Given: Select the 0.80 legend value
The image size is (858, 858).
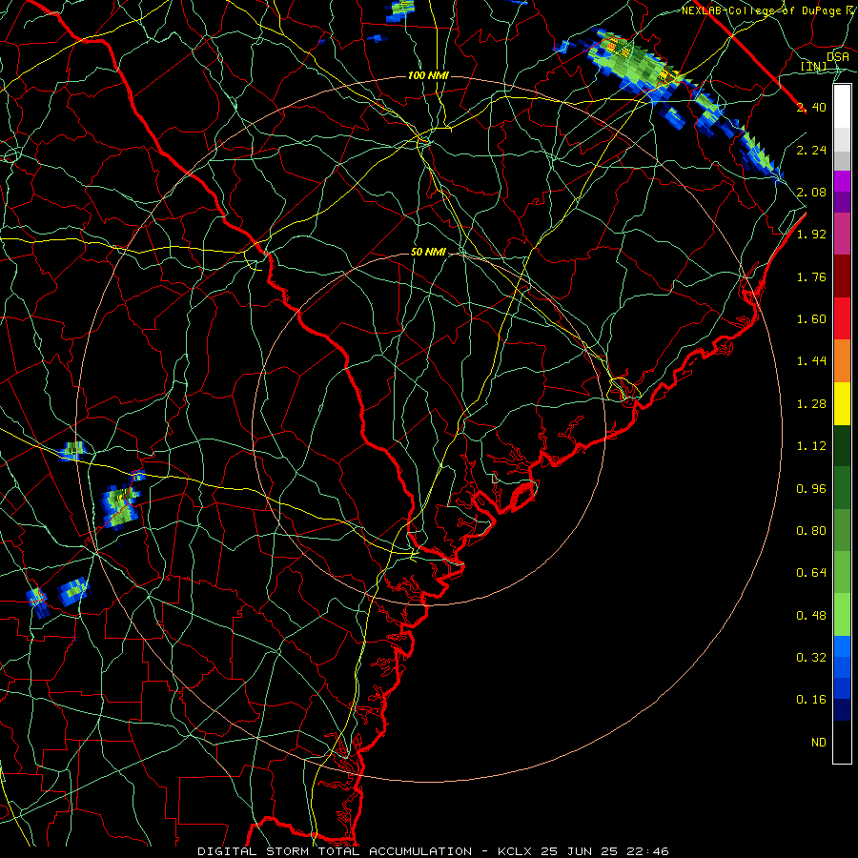Looking at the screenshot, I should [811, 531].
